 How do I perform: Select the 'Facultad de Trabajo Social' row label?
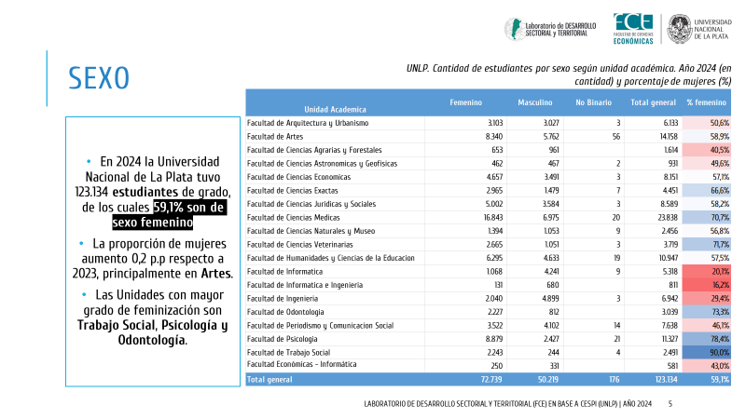pyautogui.click(x=288, y=353)
